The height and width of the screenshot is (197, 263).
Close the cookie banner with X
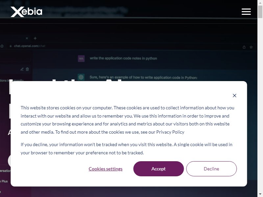click(234, 96)
